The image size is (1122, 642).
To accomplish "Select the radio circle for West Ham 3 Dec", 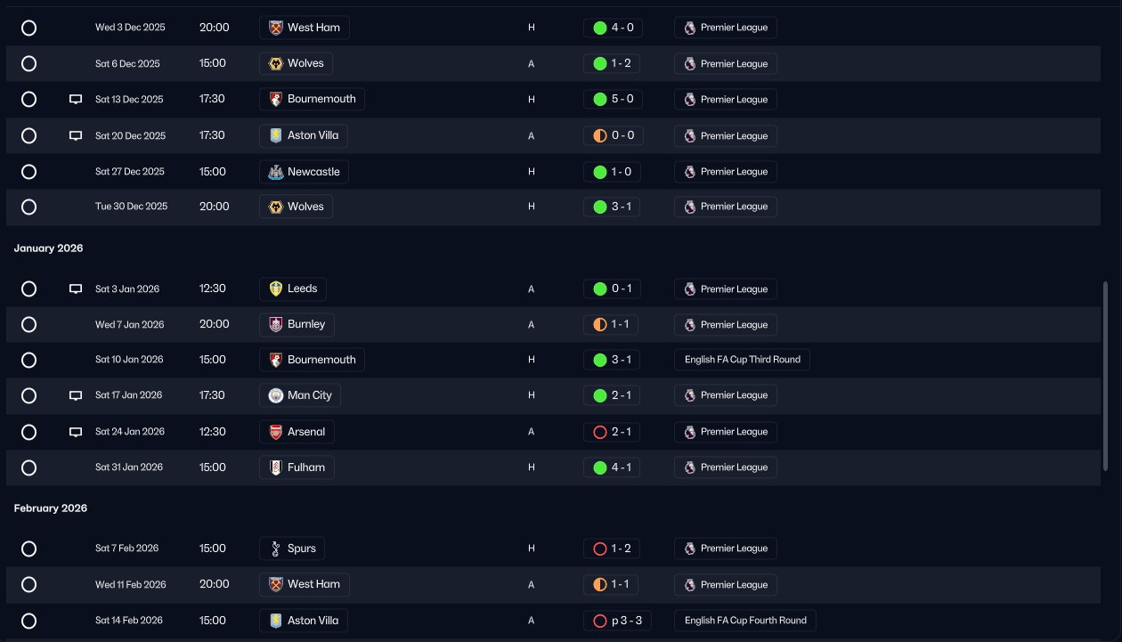I will click(28, 28).
